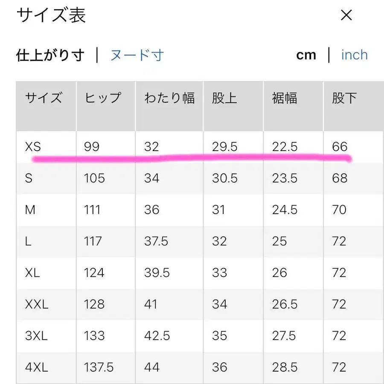Click the サイズ column header
The height and width of the screenshot is (384, 384).
coord(44,99)
